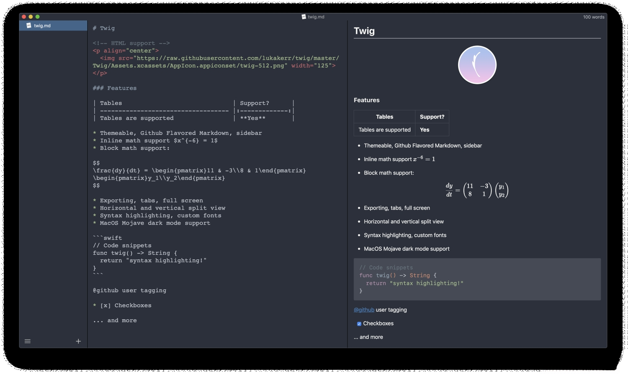
Task: Click the "func twig() -> String {" editor line
Action: 135,253
